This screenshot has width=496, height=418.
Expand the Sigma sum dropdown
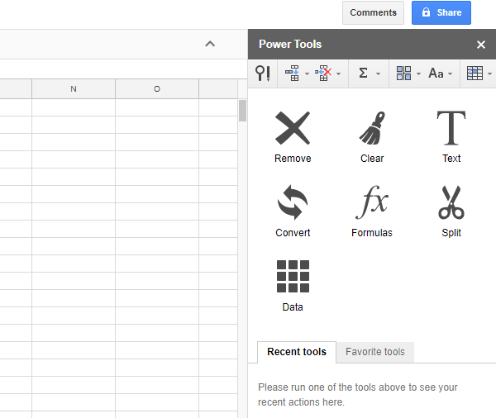pyautogui.click(x=369, y=74)
